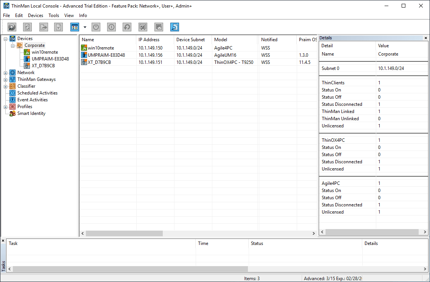Click the device list right scroll arrow
This screenshot has width=430, height=282.
[x=314, y=233]
